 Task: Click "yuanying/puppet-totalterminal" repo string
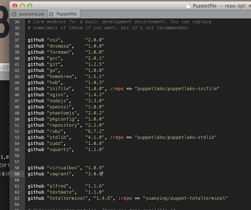tap(185, 199)
